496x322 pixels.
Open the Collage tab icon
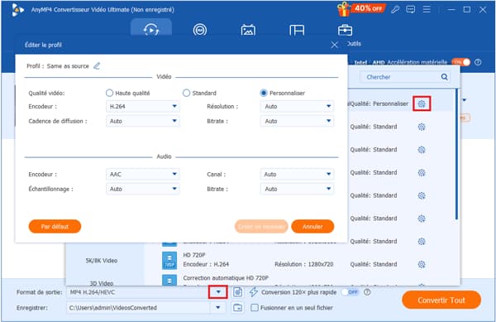(297, 30)
